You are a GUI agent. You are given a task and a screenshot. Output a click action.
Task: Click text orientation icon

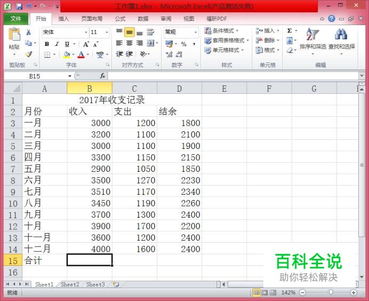[143, 54]
